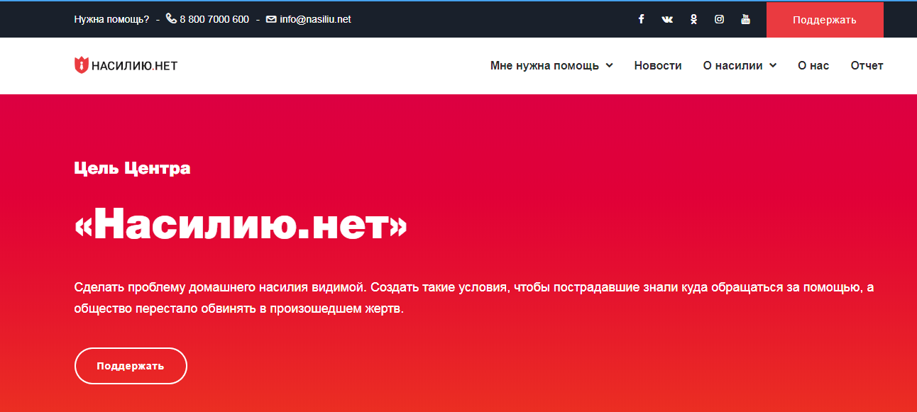Open the 'О насилии' menu item
Image resolution: width=917 pixels, height=412 pixels.
(x=732, y=65)
